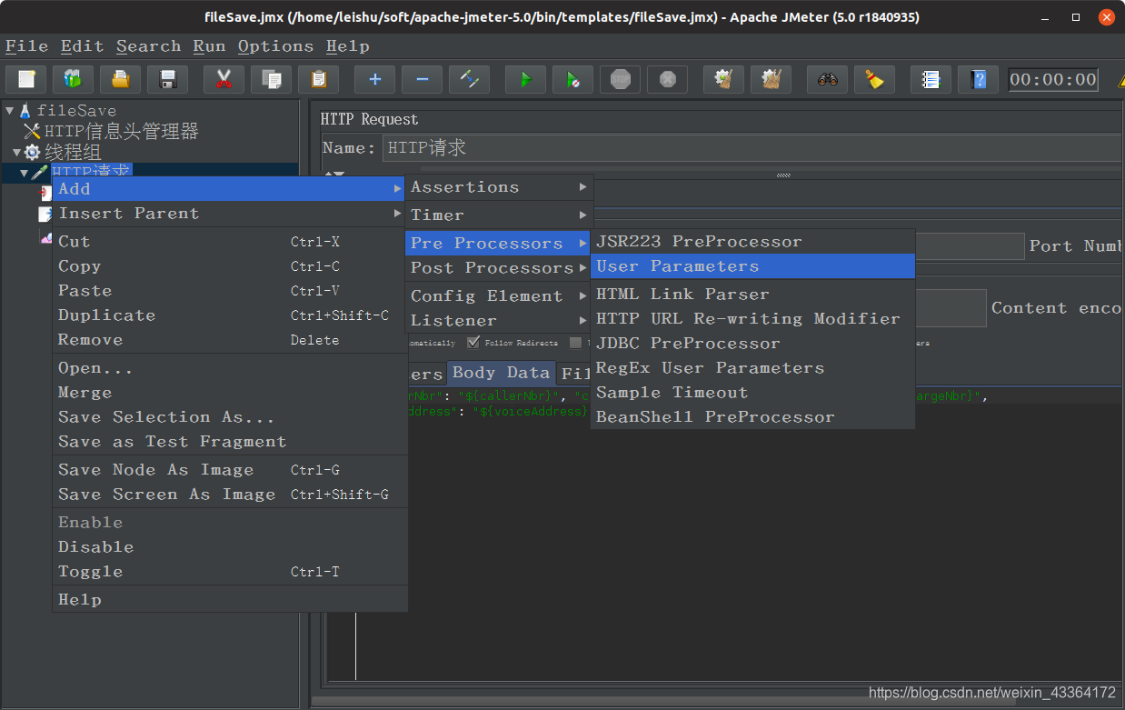Click the Copy toolbar icon

pos(271,79)
